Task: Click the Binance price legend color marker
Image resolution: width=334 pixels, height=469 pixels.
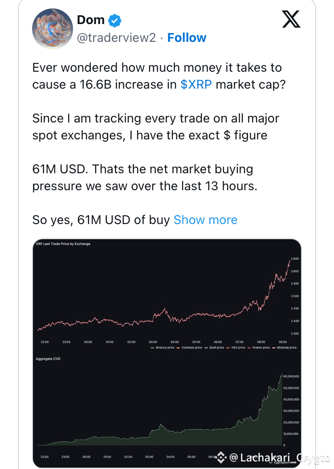Action: (152, 347)
